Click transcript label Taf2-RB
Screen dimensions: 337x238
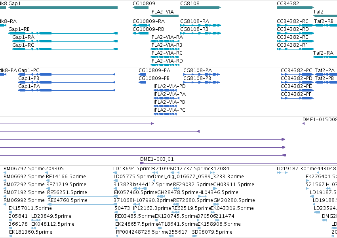click(x=324, y=21)
